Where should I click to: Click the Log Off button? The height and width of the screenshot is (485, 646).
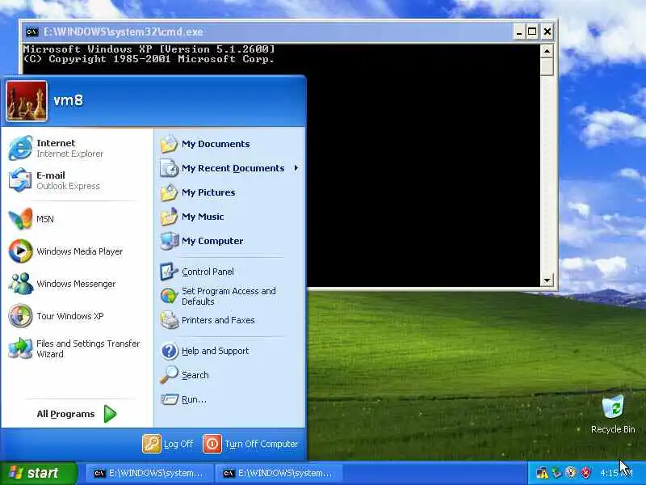(x=168, y=444)
